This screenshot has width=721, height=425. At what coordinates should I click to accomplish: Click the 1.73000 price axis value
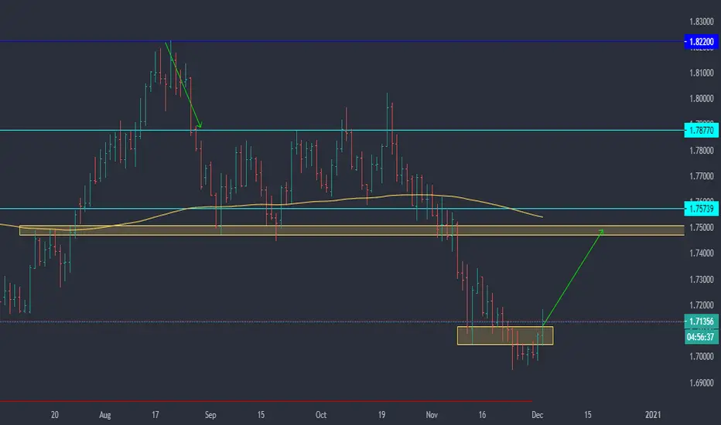tap(701, 280)
